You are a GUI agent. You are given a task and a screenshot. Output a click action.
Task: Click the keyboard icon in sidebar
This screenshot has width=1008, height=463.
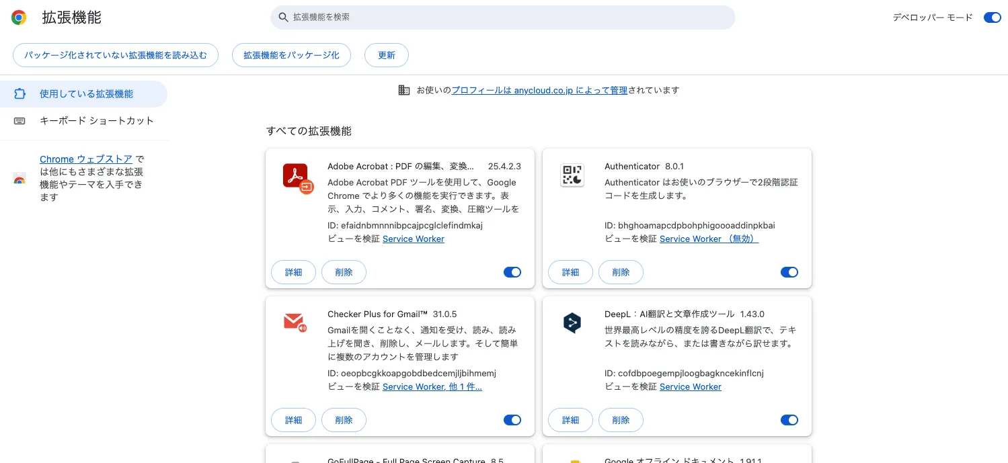[20, 121]
